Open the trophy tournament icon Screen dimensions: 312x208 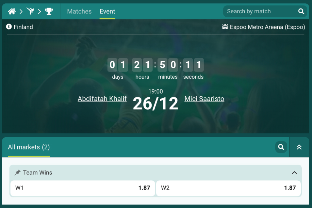[49, 11]
